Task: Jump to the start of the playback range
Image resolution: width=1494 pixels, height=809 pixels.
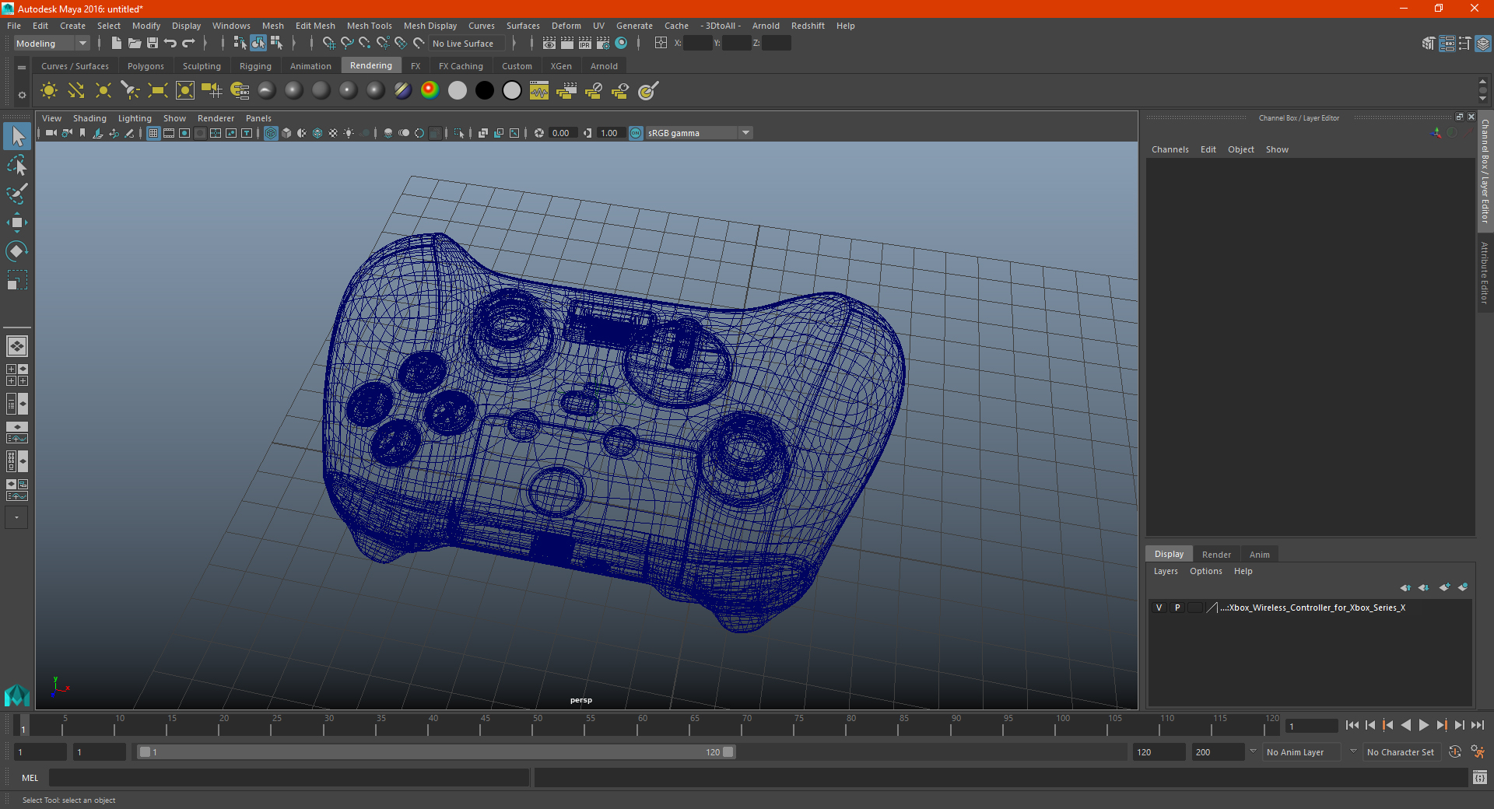Action: coord(1352,725)
